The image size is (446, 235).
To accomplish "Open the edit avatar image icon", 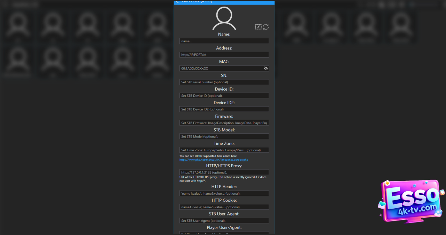I will pyautogui.click(x=258, y=27).
